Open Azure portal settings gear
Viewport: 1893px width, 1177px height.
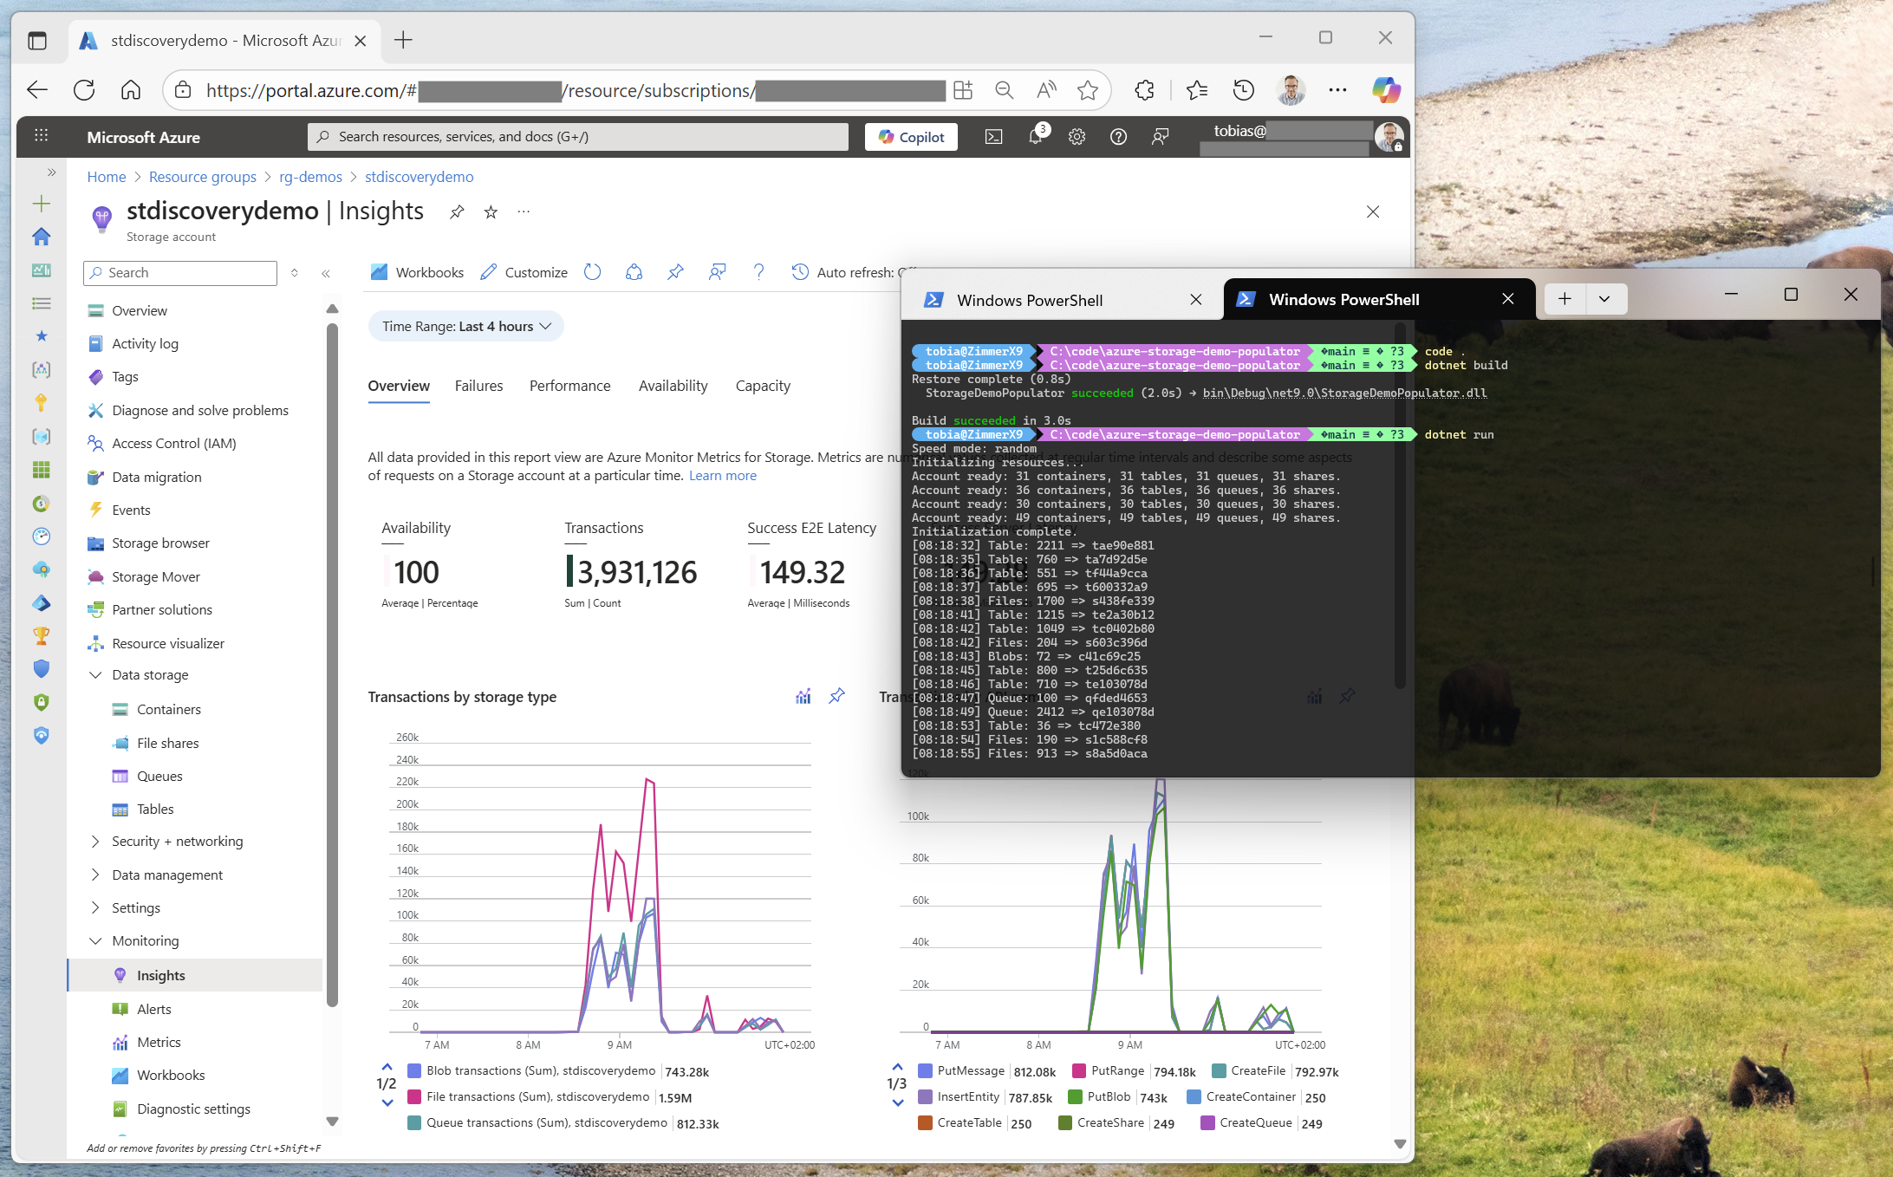click(1077, 137)
